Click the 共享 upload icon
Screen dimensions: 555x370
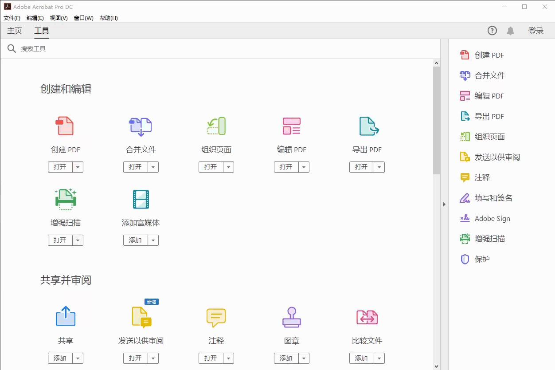coord(66,316)
